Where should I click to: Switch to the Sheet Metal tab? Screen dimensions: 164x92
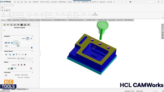click(16, 20)
